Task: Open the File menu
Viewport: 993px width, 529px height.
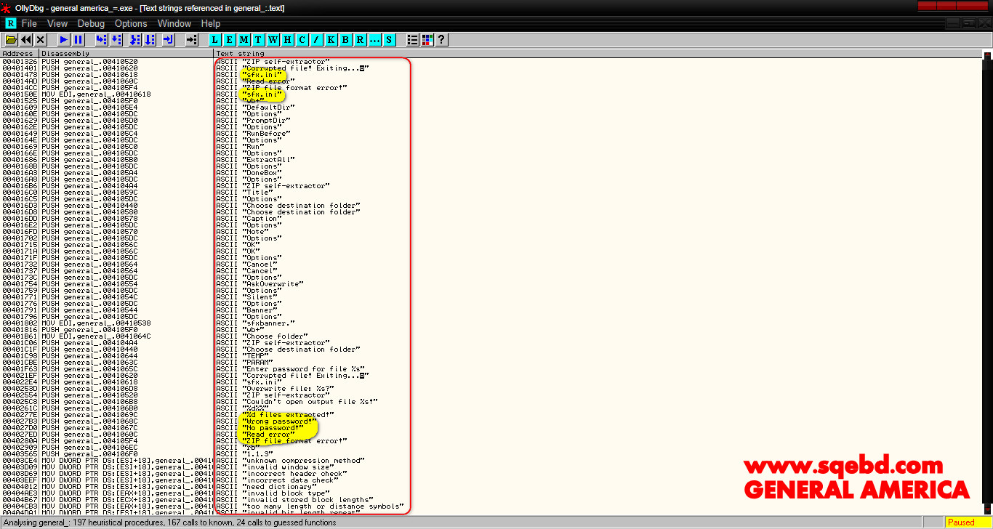Action: click(x=29, y=23)
